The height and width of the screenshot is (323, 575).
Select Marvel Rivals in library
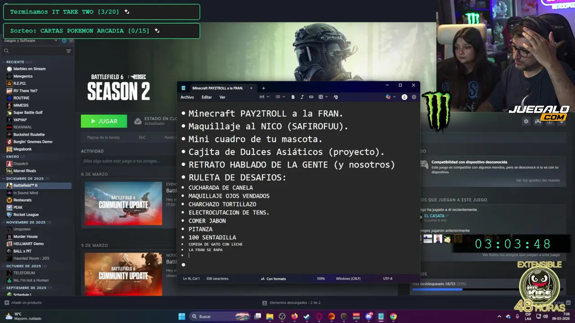point(24,171)
